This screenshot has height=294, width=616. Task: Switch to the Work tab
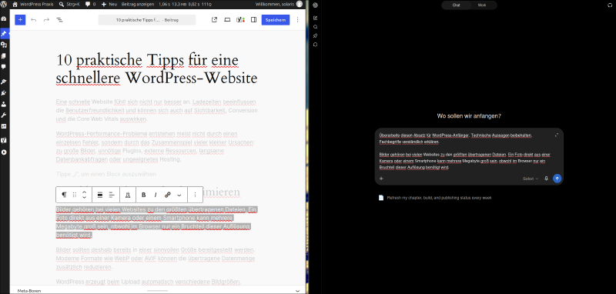click(x=482, y=5)
